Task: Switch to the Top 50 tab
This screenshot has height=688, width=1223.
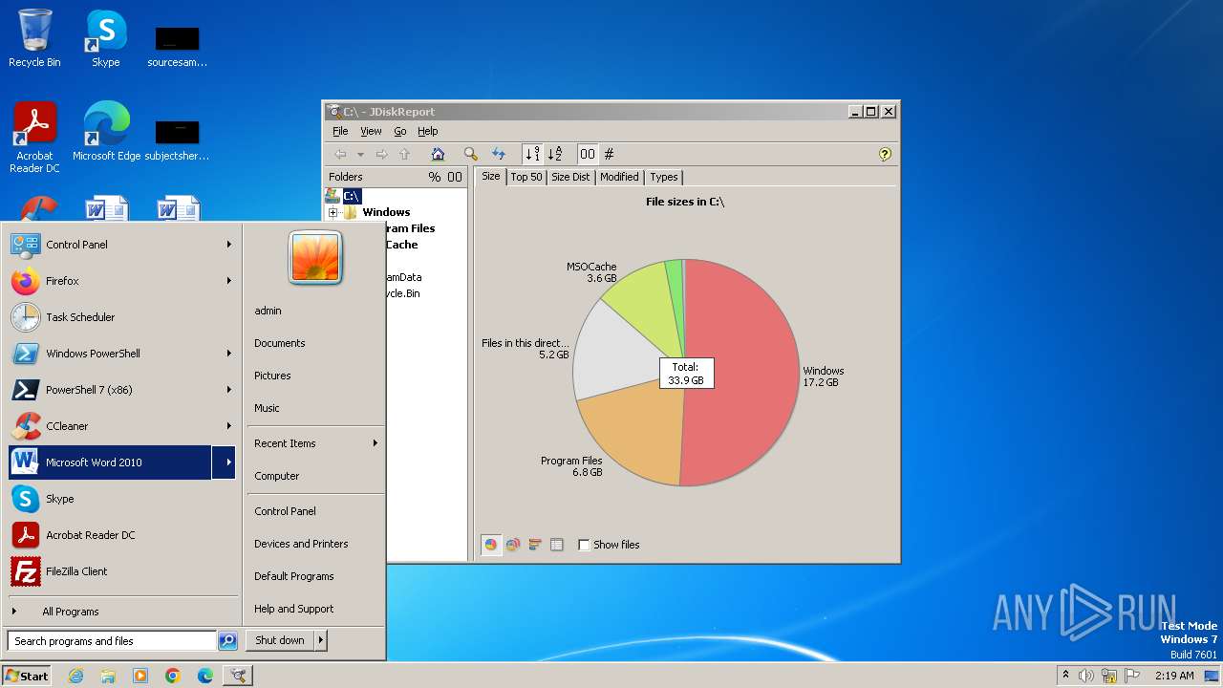Action: 526,177
